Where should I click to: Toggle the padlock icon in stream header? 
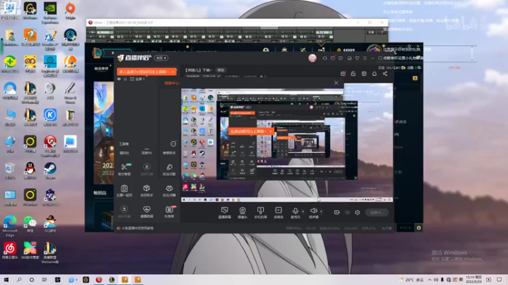[x=353, y=73]
